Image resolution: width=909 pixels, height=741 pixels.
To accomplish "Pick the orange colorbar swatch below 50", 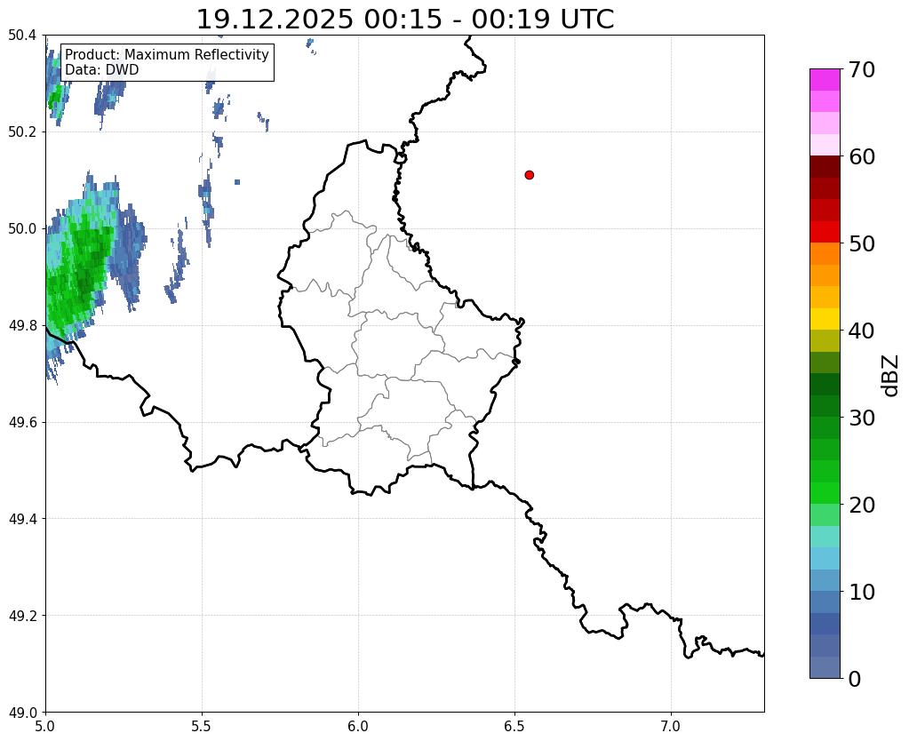I will tap(825, 254).
